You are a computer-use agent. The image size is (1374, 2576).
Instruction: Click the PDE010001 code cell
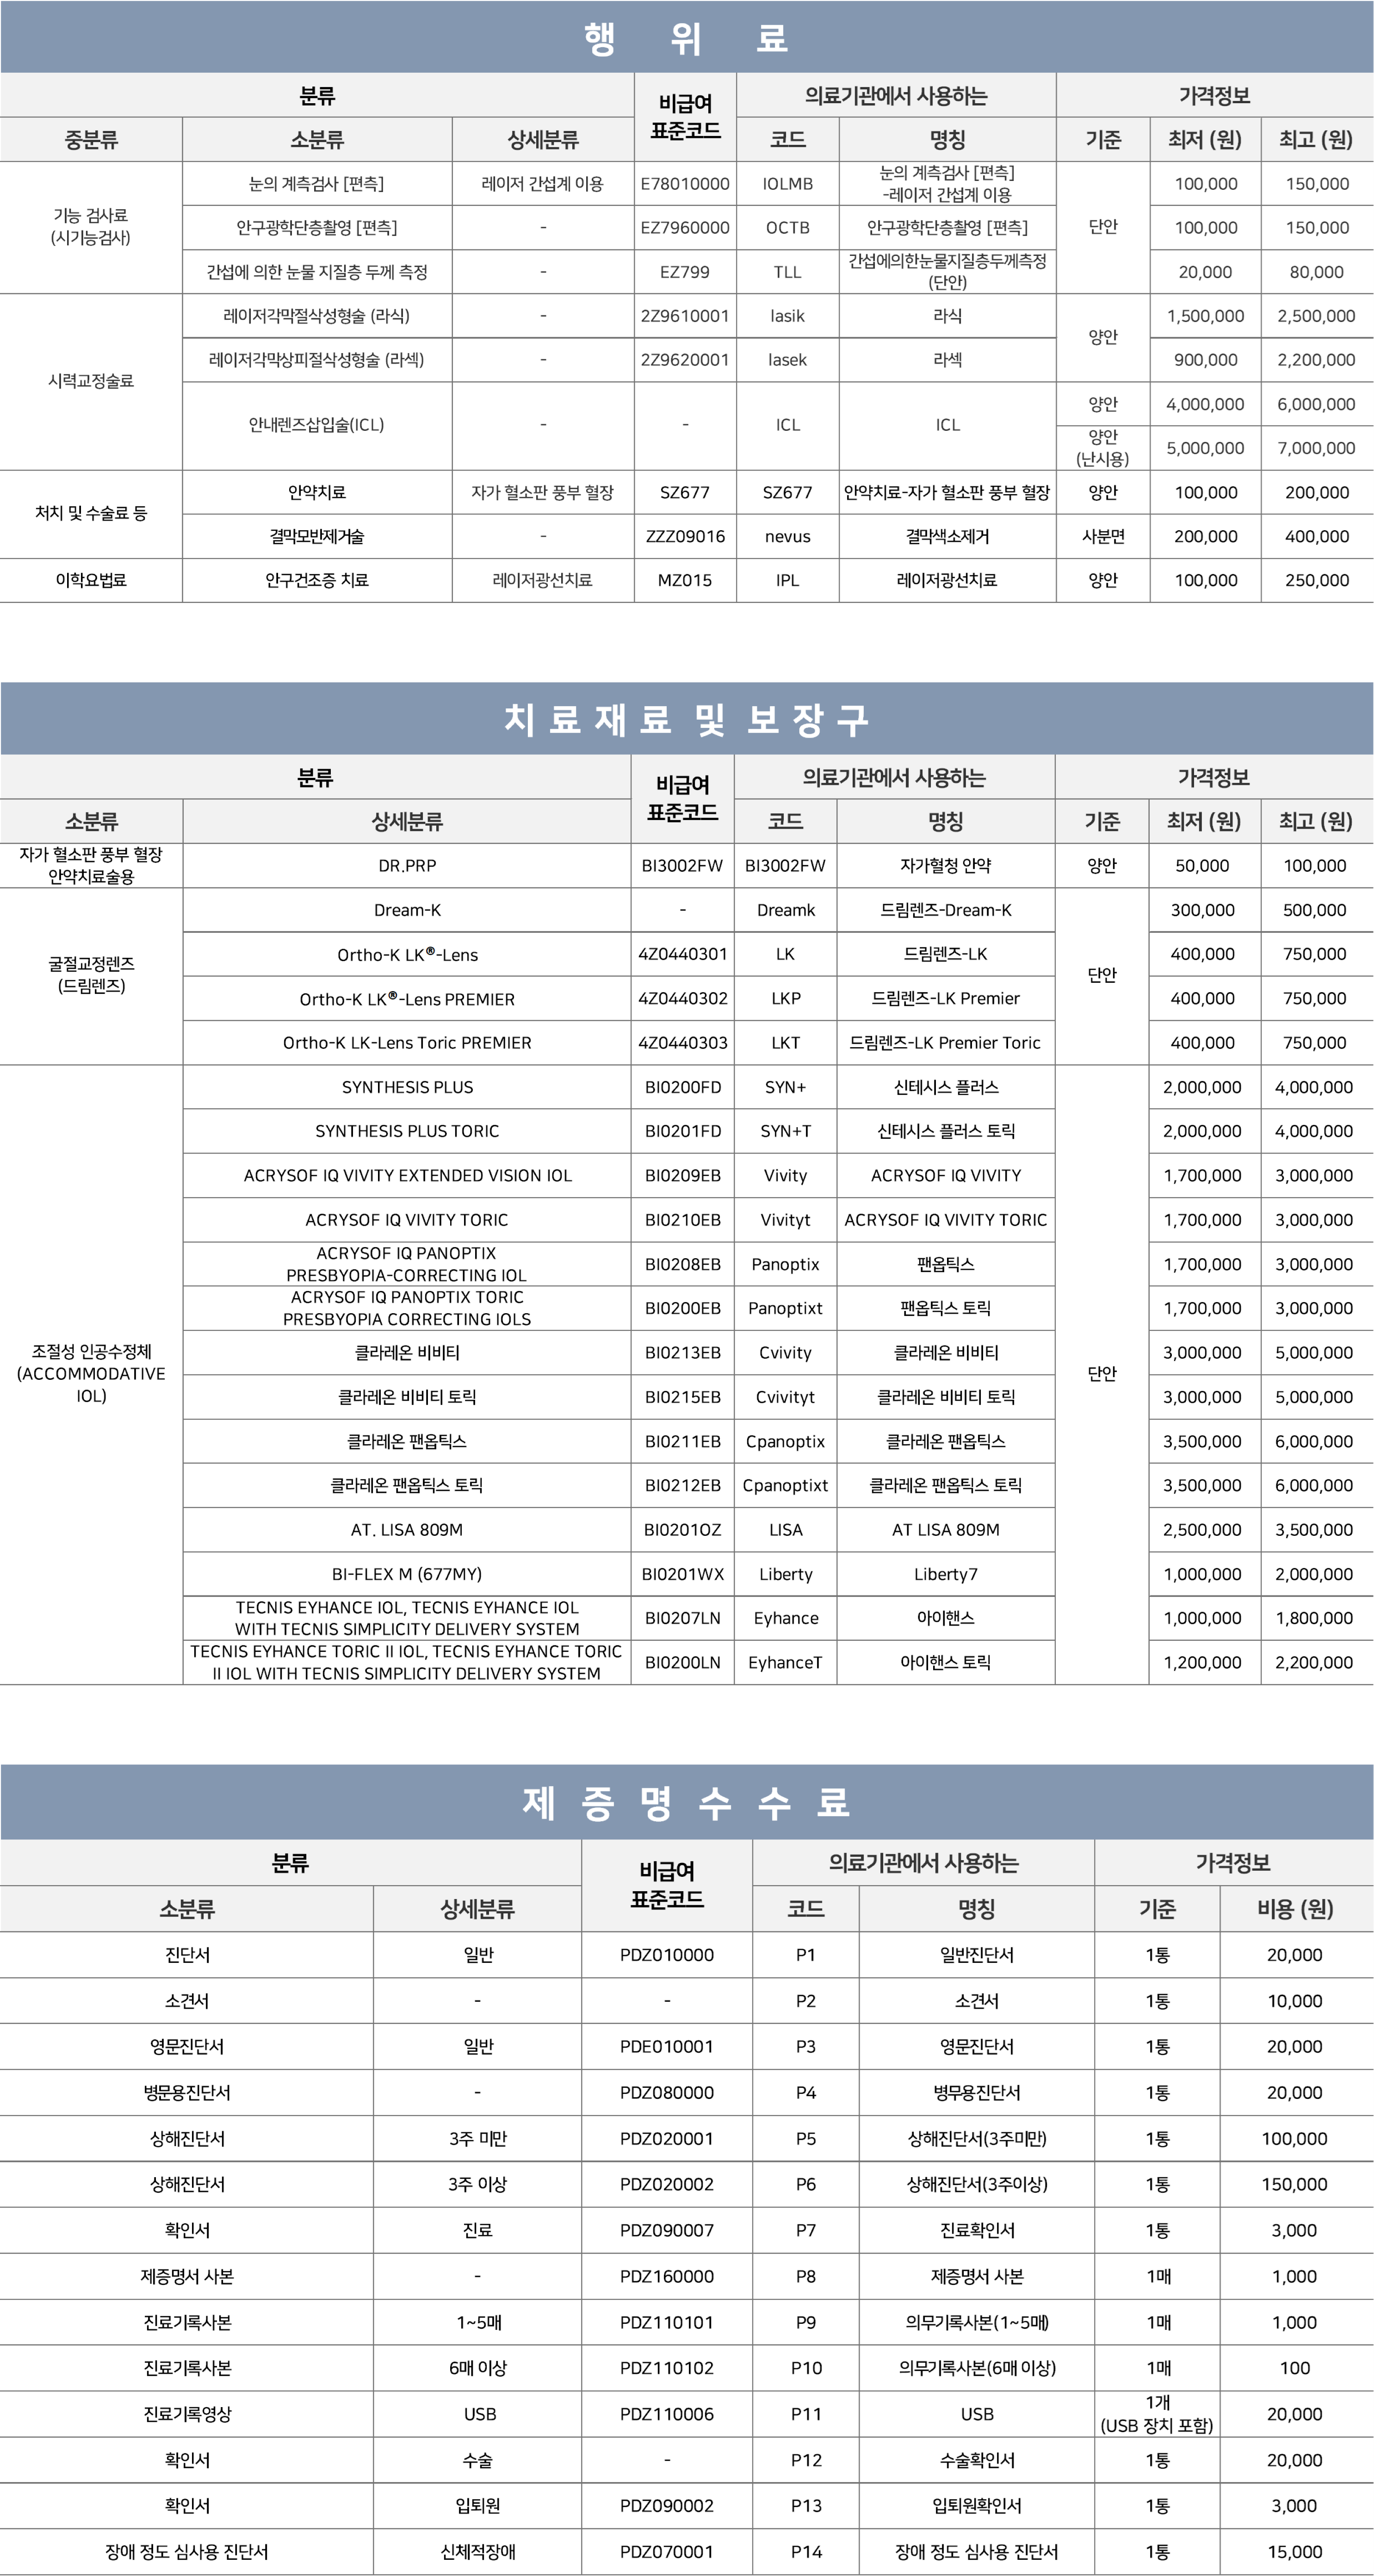[667, 2047]
